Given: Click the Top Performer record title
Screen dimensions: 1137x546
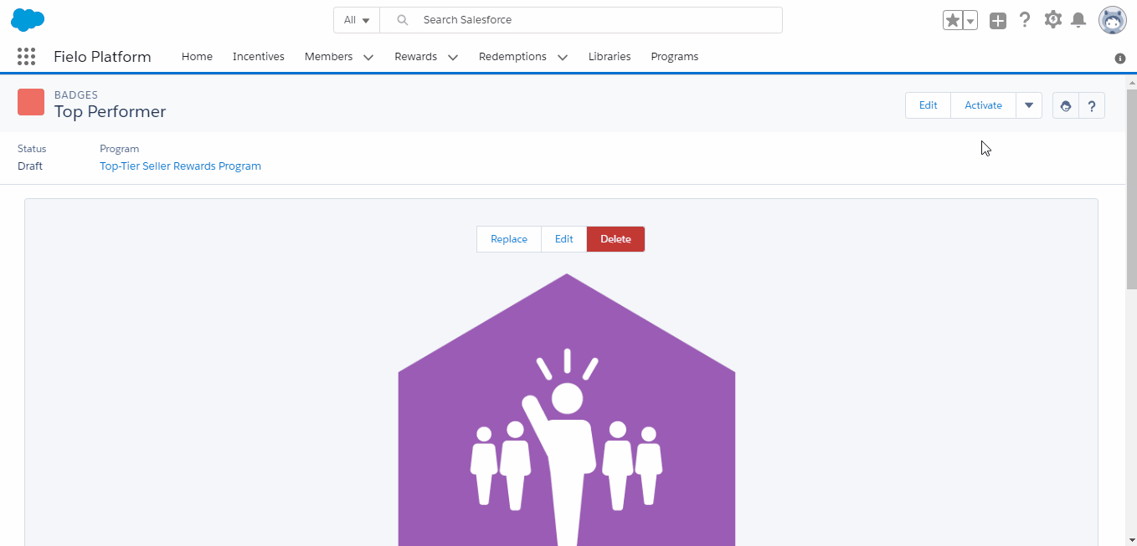Looking at the screenshot, I should (x=111, y=112).
